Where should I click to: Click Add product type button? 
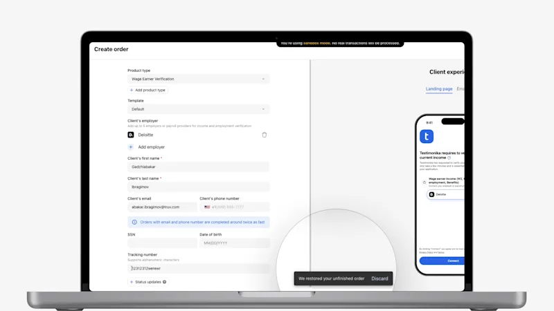[x=148, y=90]
